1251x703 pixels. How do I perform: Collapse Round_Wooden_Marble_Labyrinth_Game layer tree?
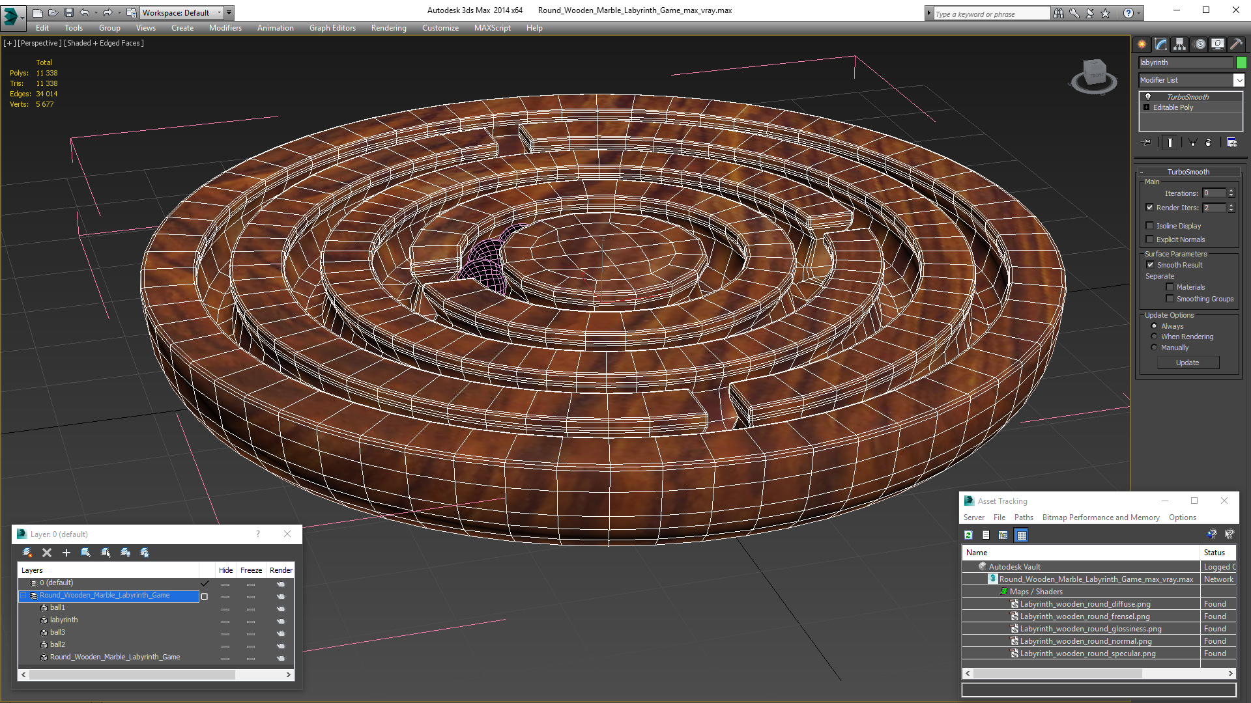pos(23,596)
